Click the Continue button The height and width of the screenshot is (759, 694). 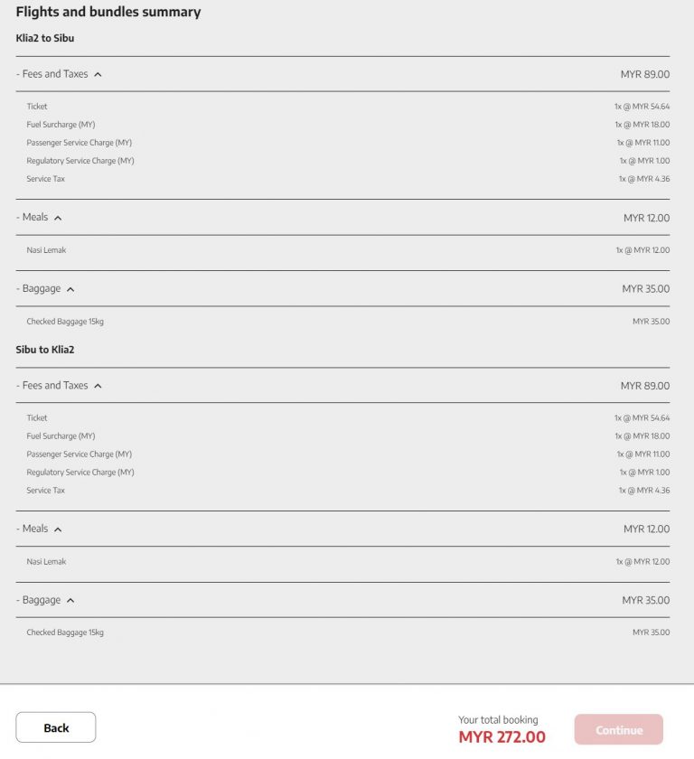619,730
